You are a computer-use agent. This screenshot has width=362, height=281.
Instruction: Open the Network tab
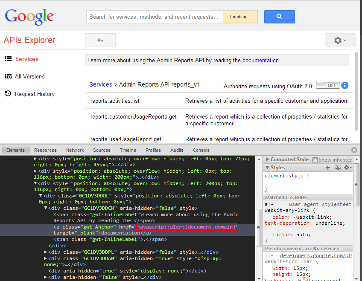click(75, 150)
